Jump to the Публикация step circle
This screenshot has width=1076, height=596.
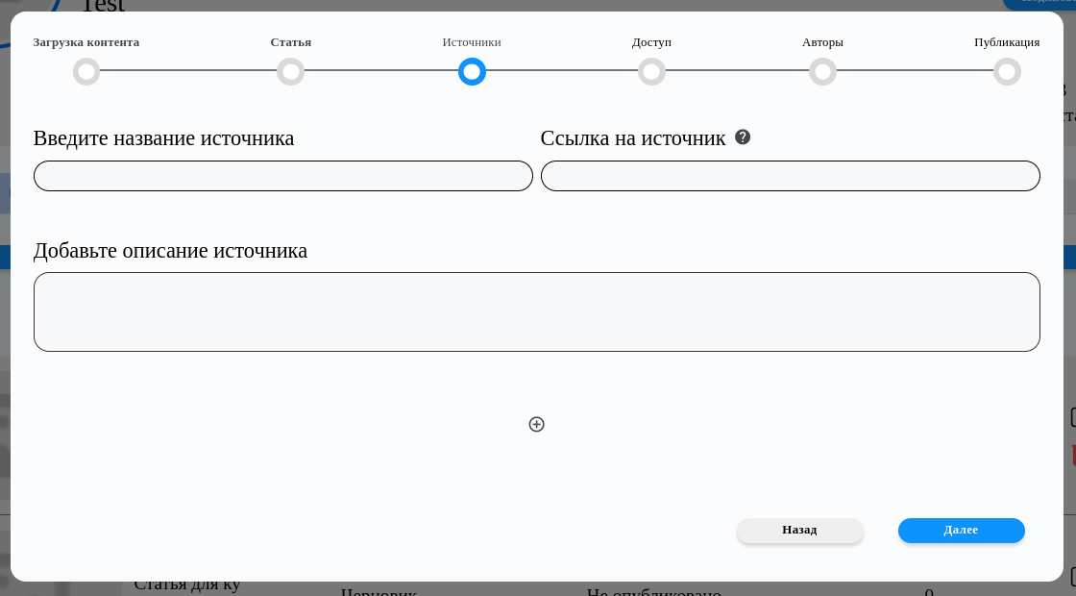click(1008, 71)
